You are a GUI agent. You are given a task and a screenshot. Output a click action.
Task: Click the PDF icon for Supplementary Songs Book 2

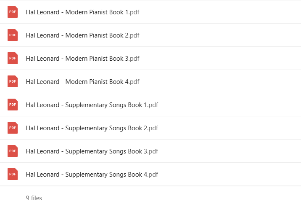13,128
